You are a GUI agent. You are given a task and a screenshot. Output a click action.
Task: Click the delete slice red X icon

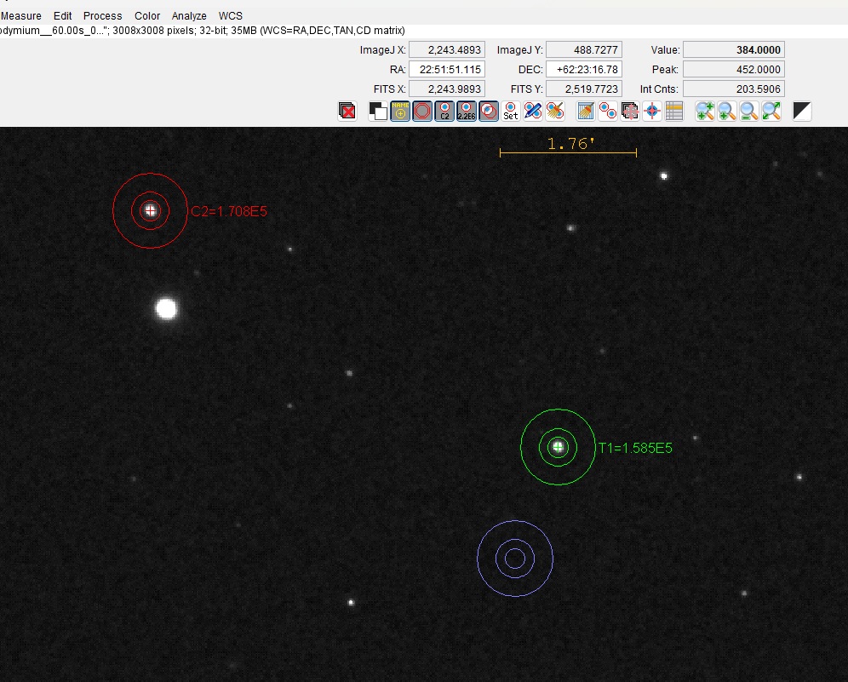pyautogui.click(x=347, y=111)
